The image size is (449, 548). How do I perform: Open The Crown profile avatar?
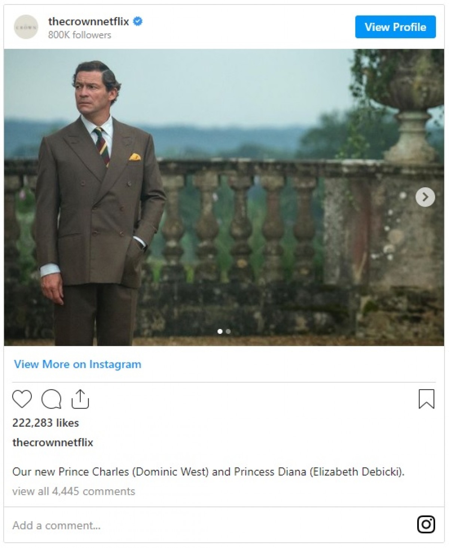(26, 27)
